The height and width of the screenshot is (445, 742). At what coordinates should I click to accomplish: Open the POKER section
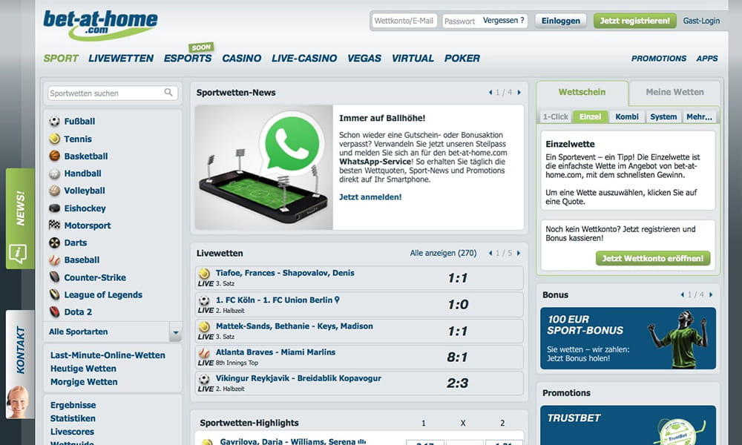pos(462,59)
